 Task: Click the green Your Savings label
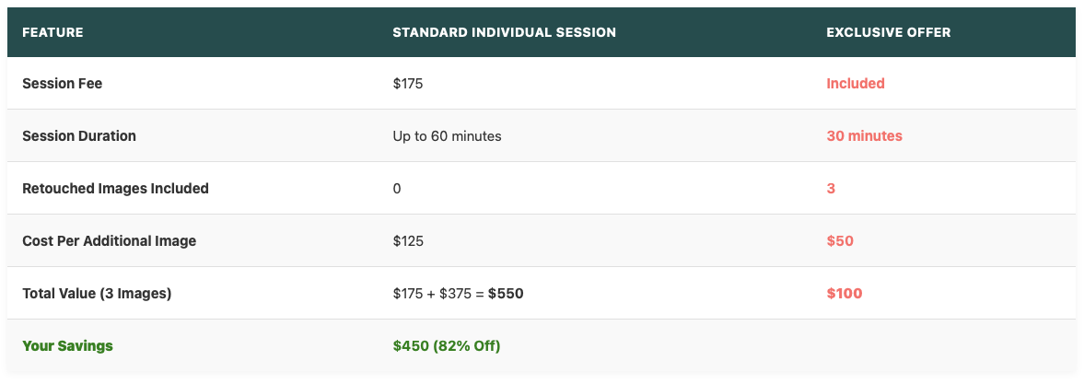click(x=68, y=346)
